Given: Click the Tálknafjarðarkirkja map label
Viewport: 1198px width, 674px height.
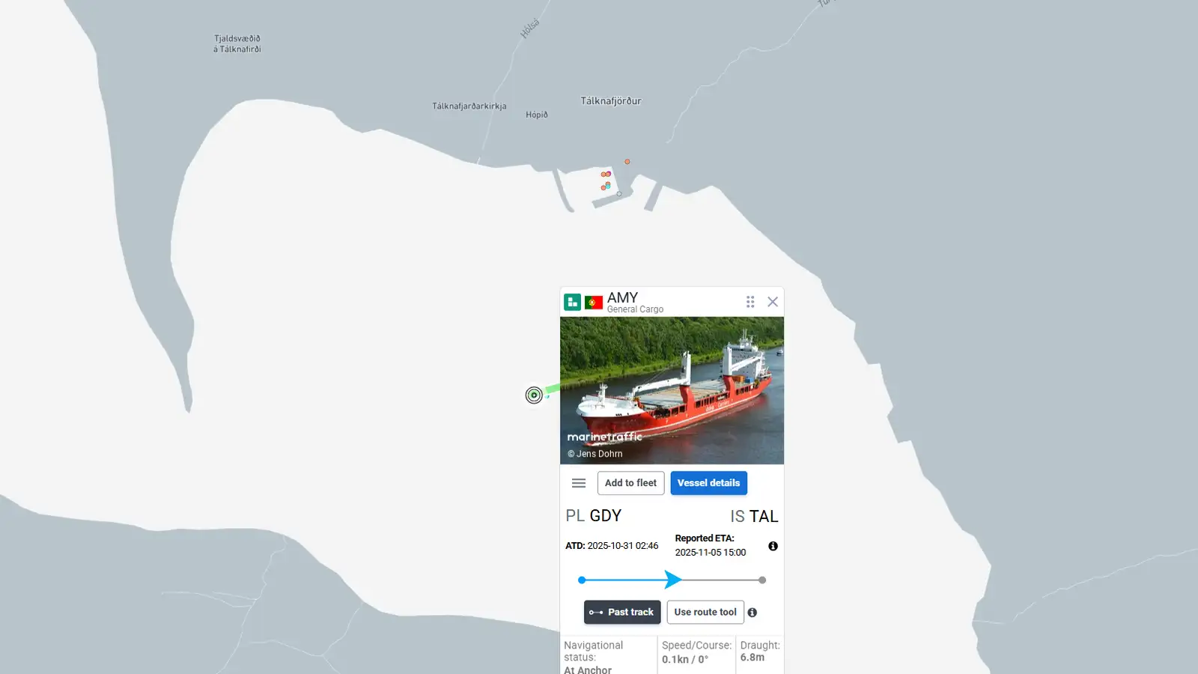Looking at the screenshot, I should tap(469, 106).
